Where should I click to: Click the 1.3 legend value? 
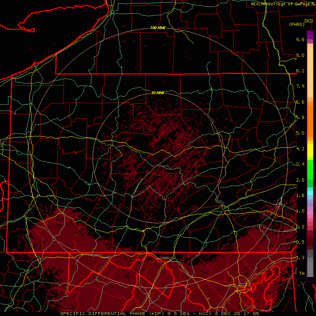(x=300, y=258)
